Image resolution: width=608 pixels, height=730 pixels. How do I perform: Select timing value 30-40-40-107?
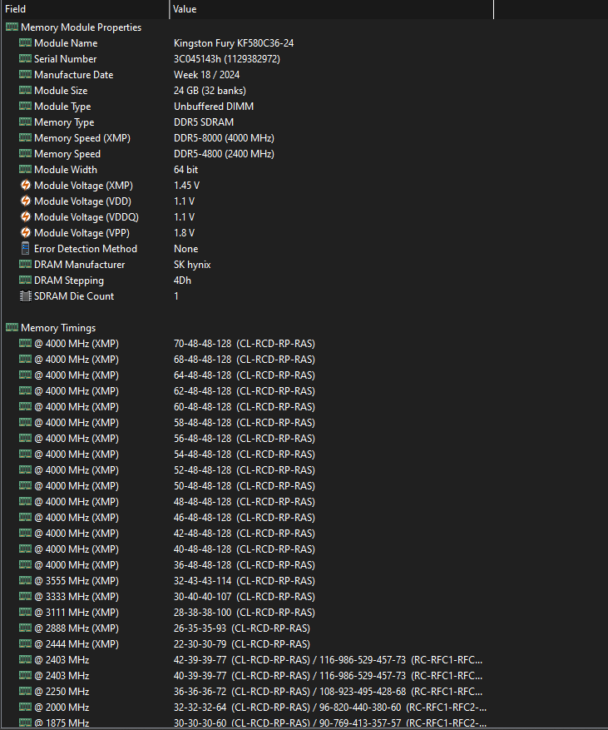(x=202, y=597)
